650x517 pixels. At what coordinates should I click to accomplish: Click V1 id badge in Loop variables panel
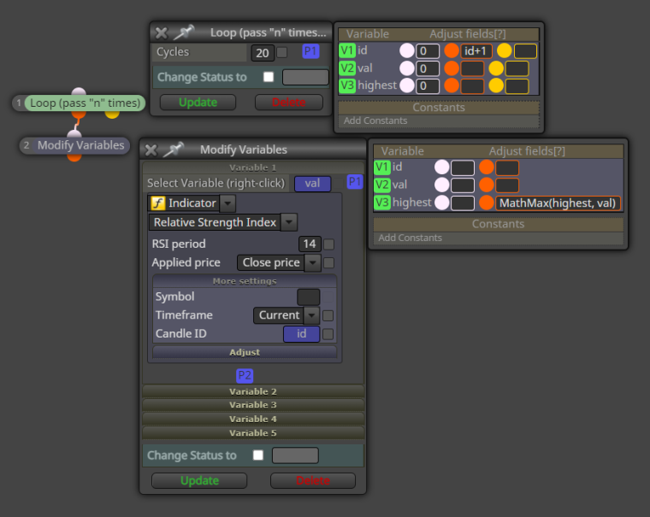(347, 50)
